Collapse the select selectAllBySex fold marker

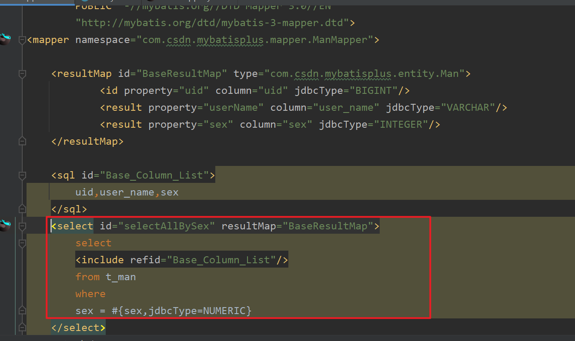click(22, 226)
